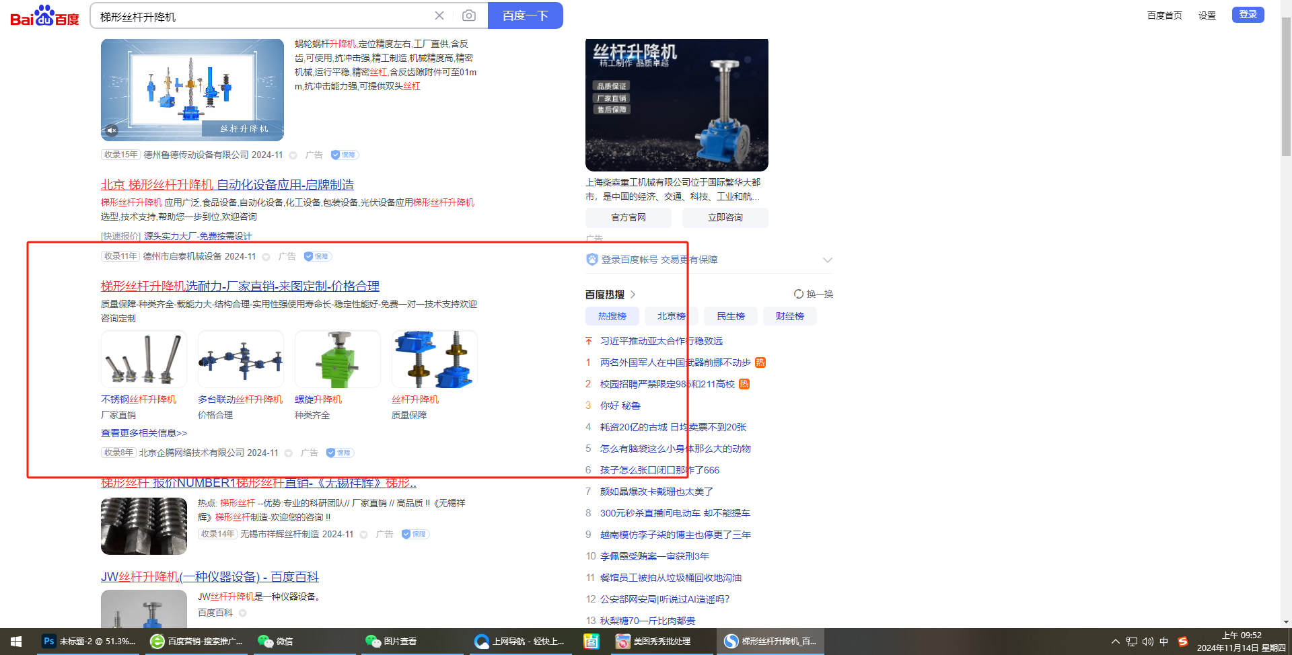Show hidden system tray icons
Viewport: 1292px width, 655px height.
[1115, 642]
